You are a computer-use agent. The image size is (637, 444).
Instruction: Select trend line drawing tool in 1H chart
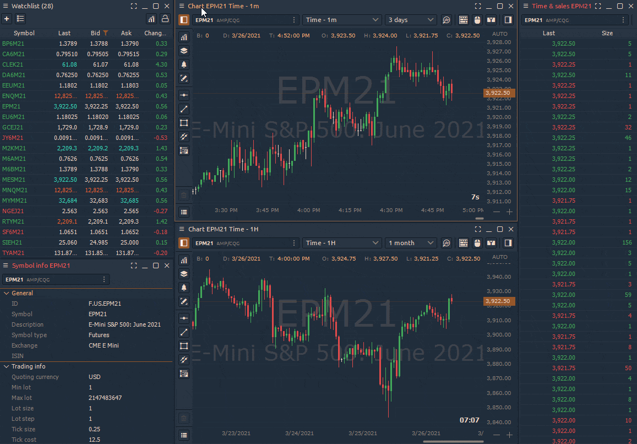pyautogui.click(x=184, y=332)
